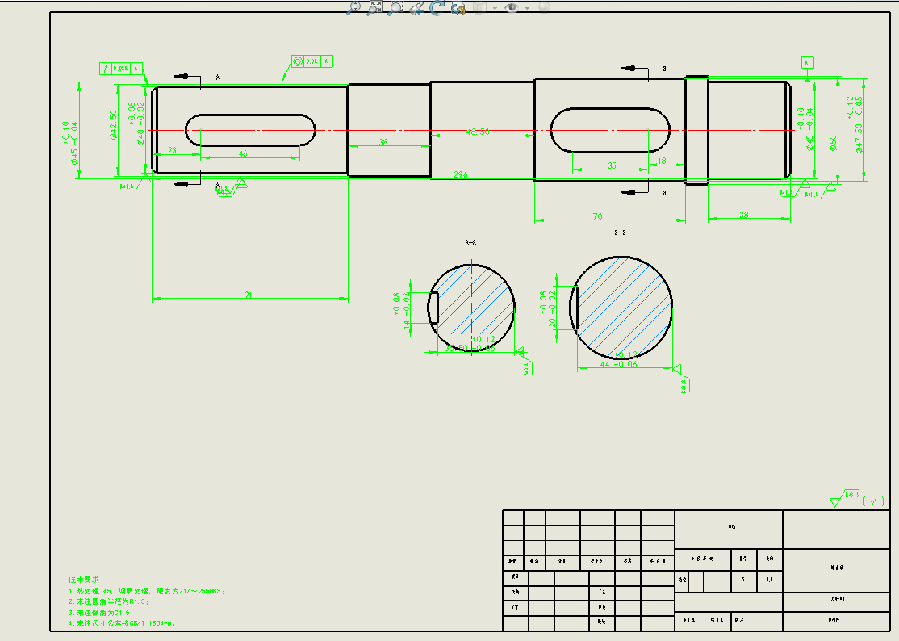The width and height of the screenshot is (899, 641).
Task: Click the datum A feature symbol
Action: click(x=808, y=61)
